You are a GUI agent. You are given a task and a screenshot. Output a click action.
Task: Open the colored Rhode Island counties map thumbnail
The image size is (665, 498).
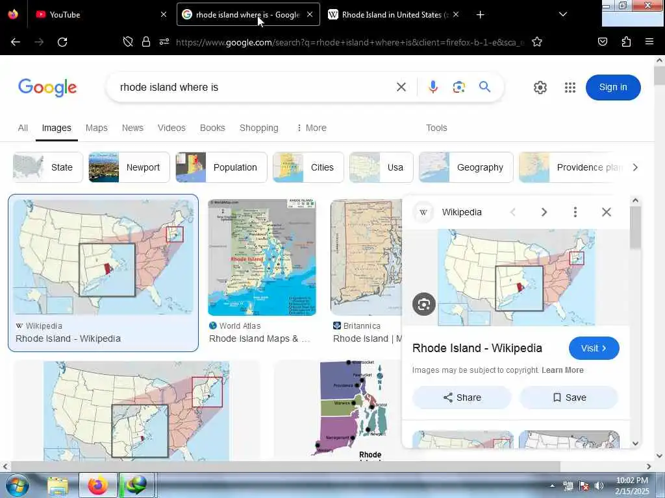click(x=352, y=410)
